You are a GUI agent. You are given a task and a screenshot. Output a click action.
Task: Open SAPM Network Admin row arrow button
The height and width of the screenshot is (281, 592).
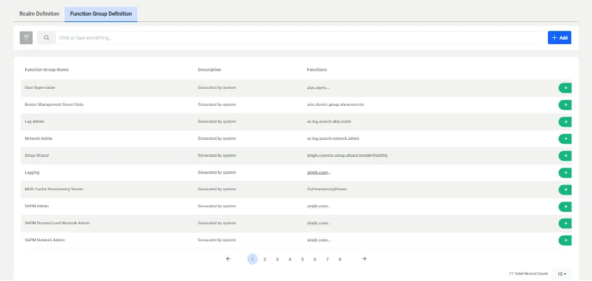click(565, 240)
